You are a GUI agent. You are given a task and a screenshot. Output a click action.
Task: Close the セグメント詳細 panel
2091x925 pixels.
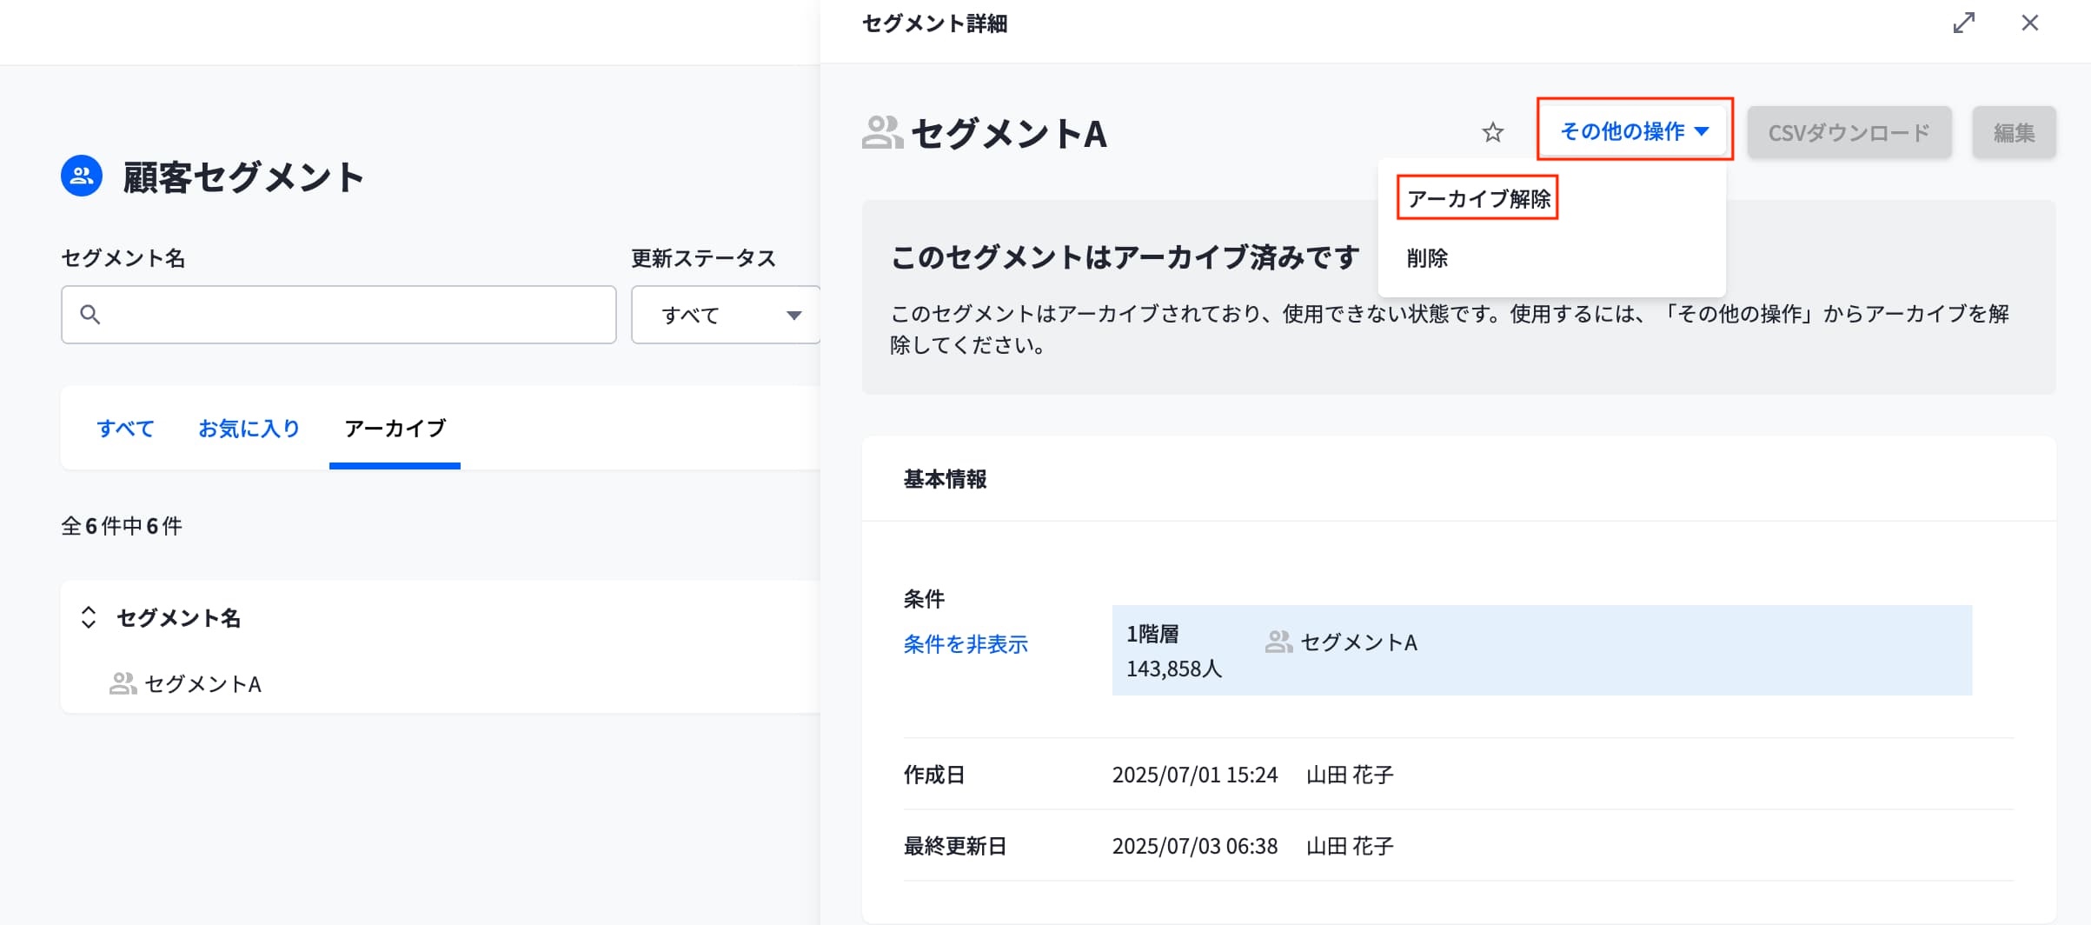click(x=2029, y=23)
